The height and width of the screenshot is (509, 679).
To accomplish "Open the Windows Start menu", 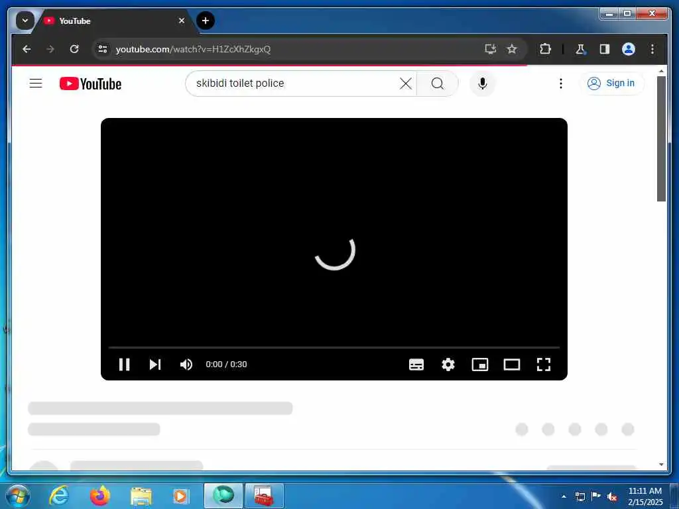I will (x=18, y=496).
